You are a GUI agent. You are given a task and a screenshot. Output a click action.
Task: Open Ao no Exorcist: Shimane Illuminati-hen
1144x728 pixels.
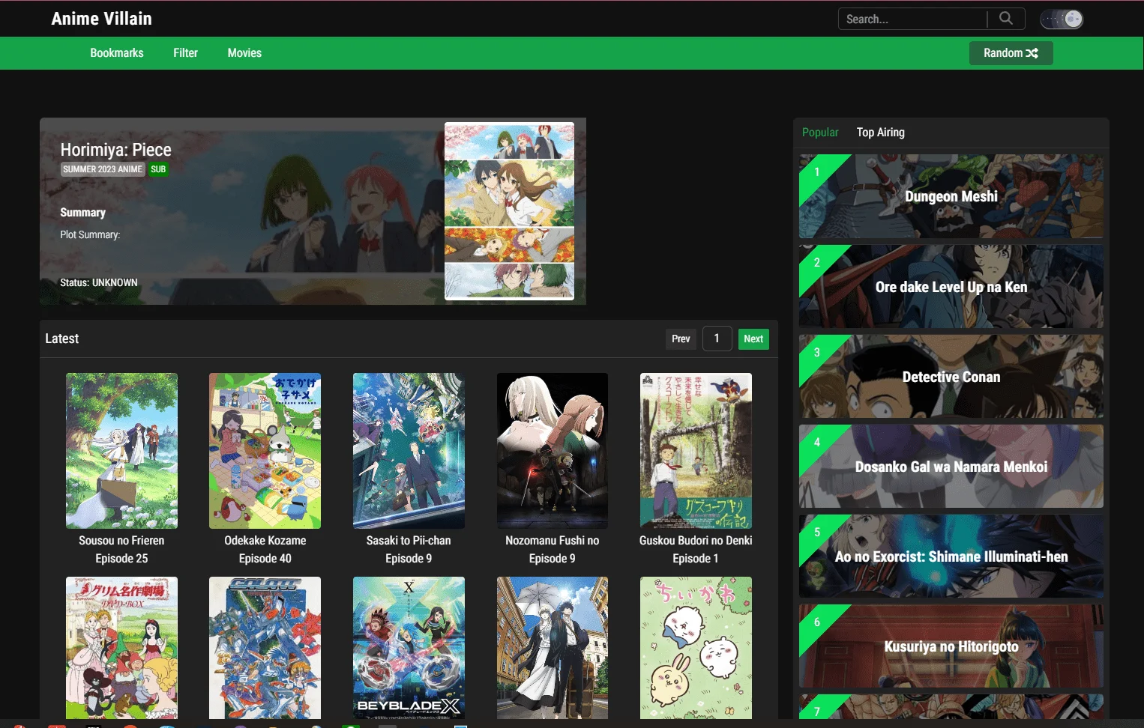(x=951, y=556)
